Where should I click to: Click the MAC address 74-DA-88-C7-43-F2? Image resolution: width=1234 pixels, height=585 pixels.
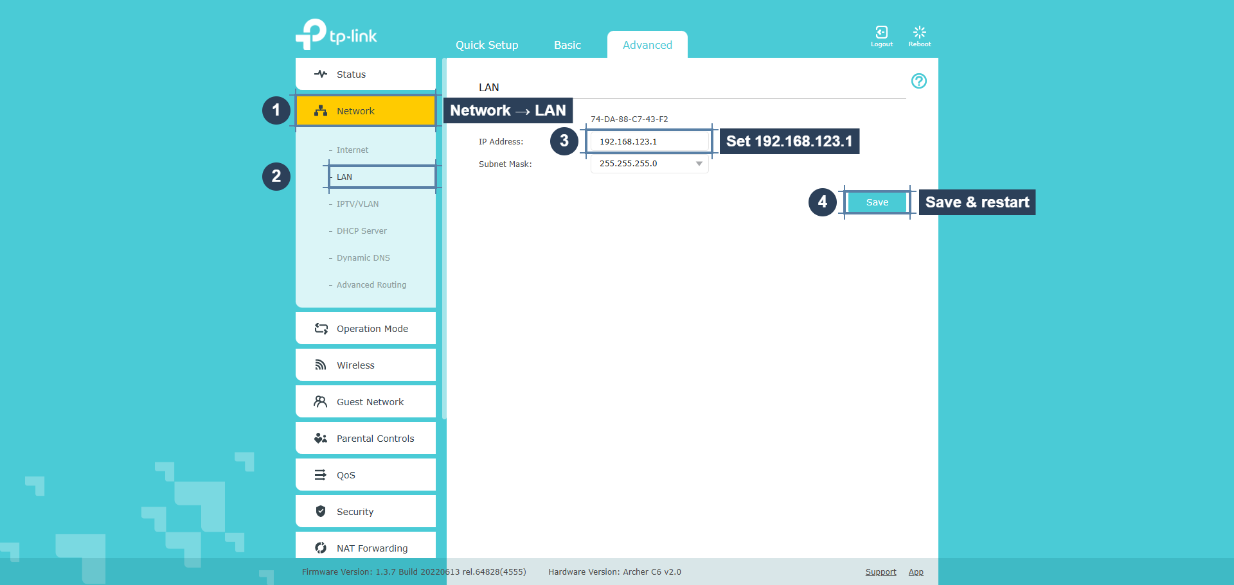coord(629,119)
